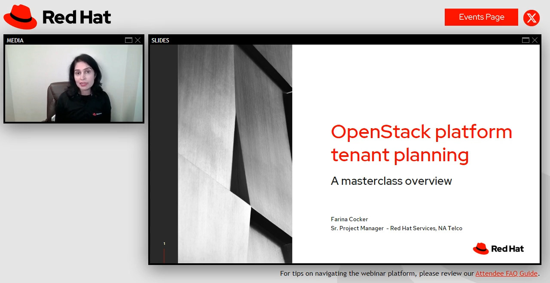Maximize the SLIDES panel
This screenshot has height=283, width=550.
pos(526,40)
